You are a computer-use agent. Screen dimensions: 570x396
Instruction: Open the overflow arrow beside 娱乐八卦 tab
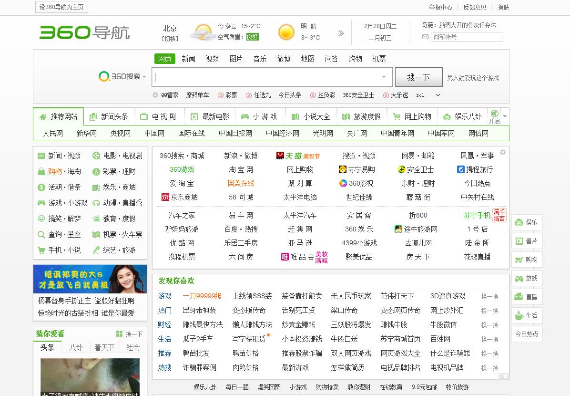[x=505, y=116]
